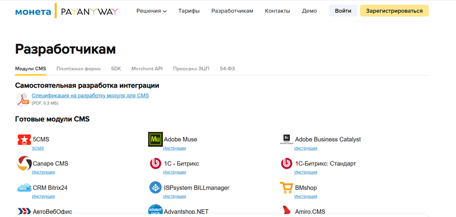Image resolution: width=456 pixels, height=217 pixels.
Task: Open Инструкция link under Adobe Muse
Action: pyautogui.click(x=175, y=148)
